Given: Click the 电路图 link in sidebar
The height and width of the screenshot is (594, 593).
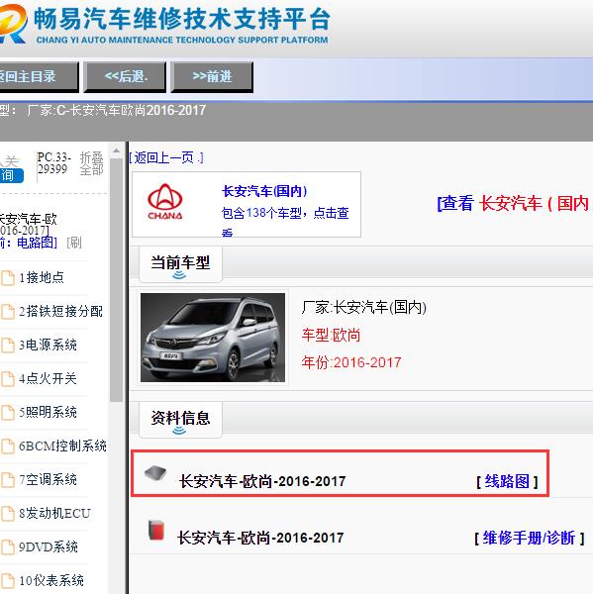Looking at the screenshot, I should (x=35, y=243).
